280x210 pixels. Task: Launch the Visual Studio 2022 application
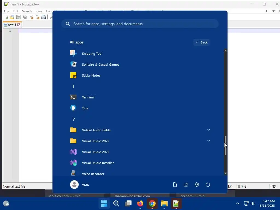coord(140,152)
